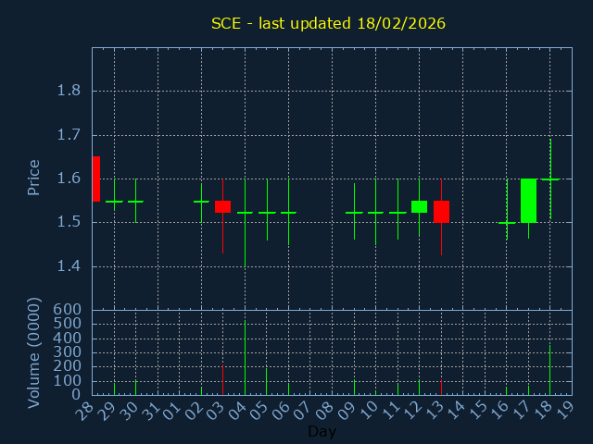Click the Volume (0000) axis label
Image resolution: width=593 pixels, height=444 pixels.
pos(34,352)
